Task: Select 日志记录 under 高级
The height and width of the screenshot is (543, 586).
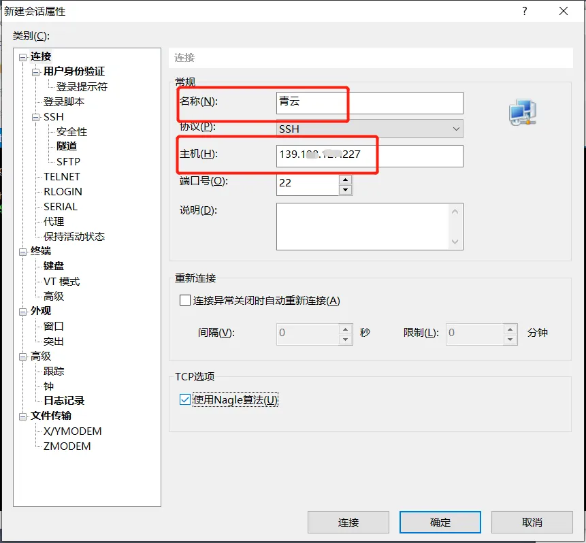Action: 64,401
